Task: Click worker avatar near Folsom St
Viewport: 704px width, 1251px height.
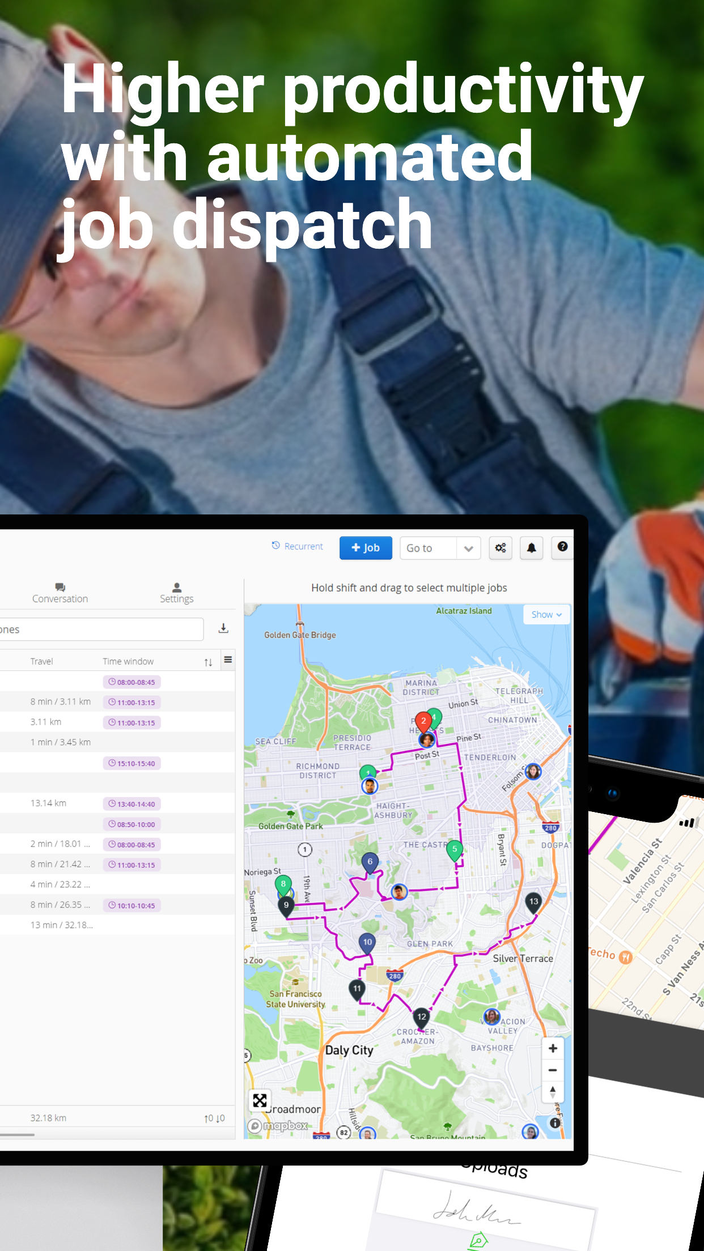Action: point(533,771)
